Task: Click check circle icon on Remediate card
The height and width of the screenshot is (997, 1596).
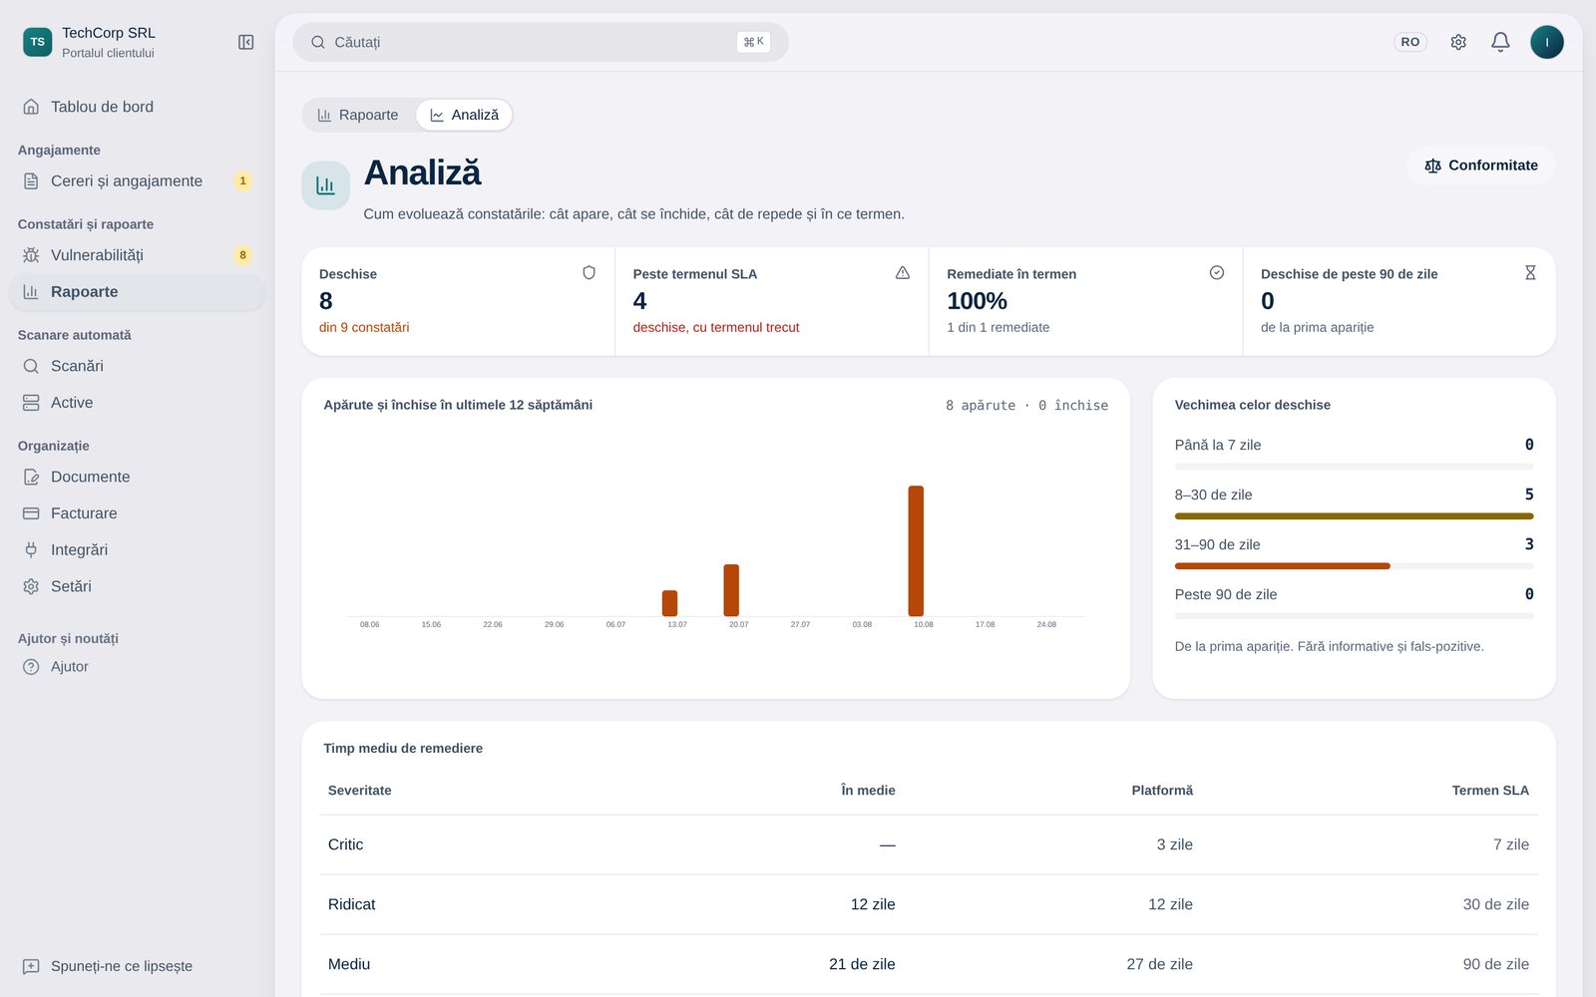Action: click(1217, 273)
